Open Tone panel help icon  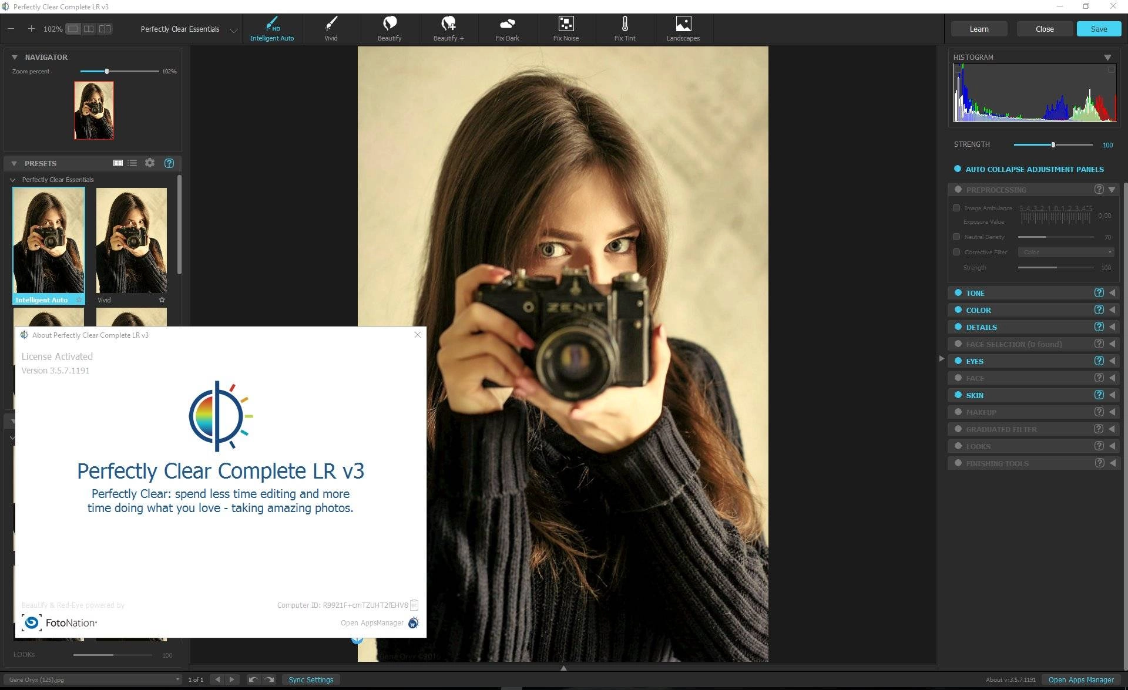[x=1099, y=292]
